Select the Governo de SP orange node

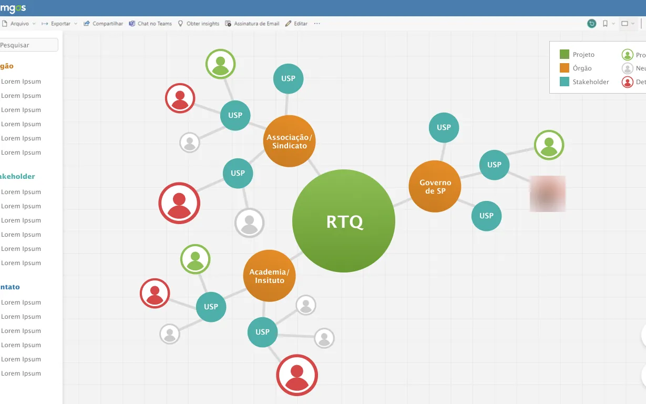435,186
